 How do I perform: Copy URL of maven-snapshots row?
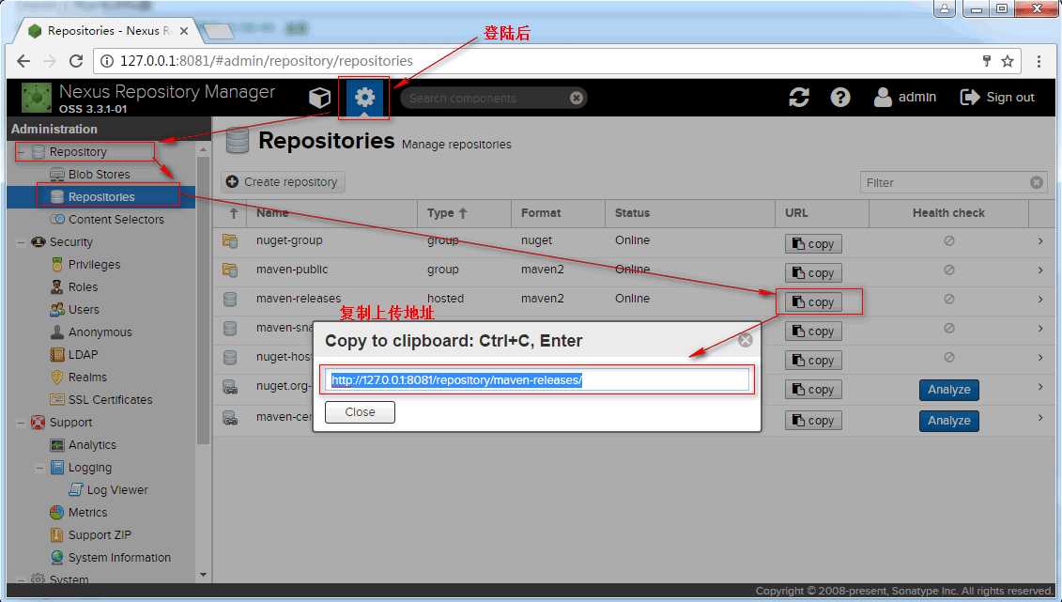pyautogui.click(x=813, y=332)
